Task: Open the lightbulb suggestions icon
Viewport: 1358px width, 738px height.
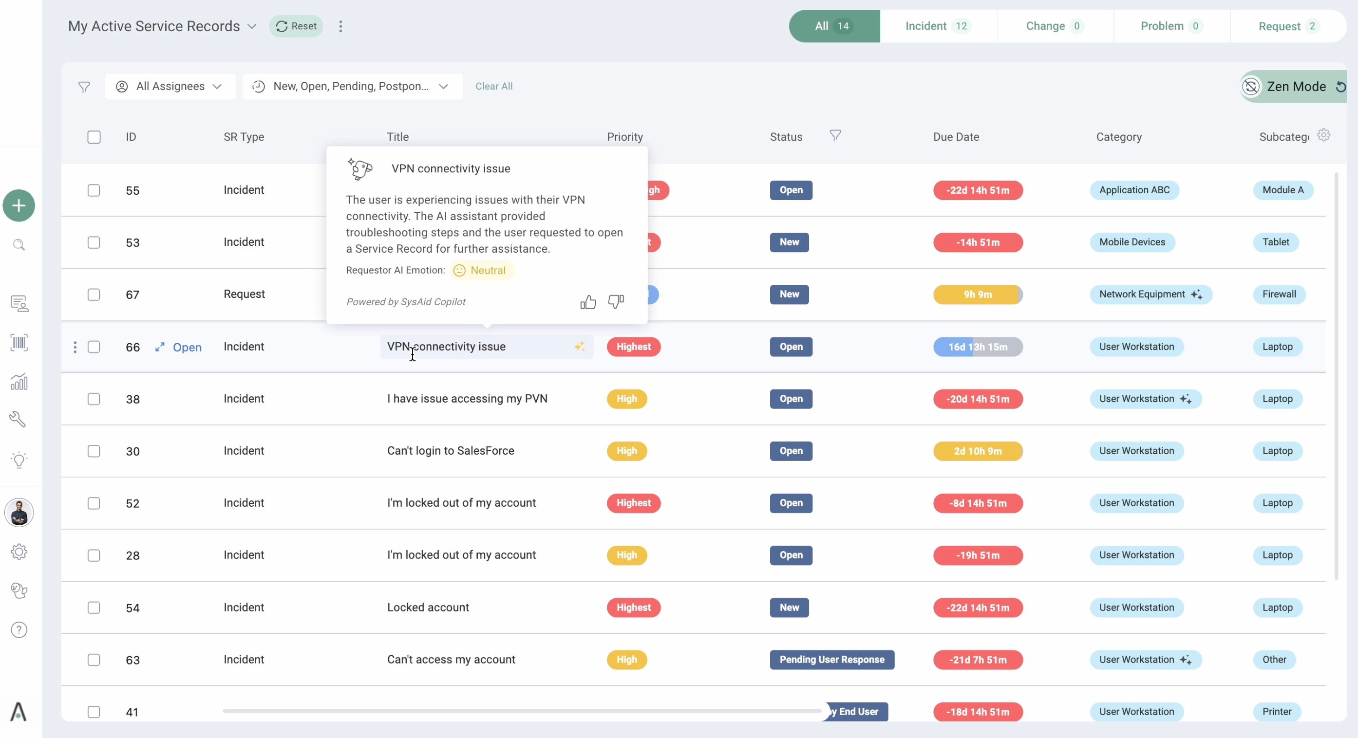Action: click(19, 460)
